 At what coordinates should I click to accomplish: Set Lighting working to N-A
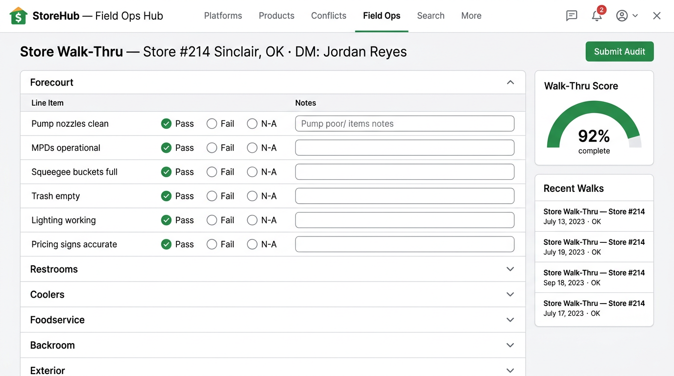[x=252, y=220]
